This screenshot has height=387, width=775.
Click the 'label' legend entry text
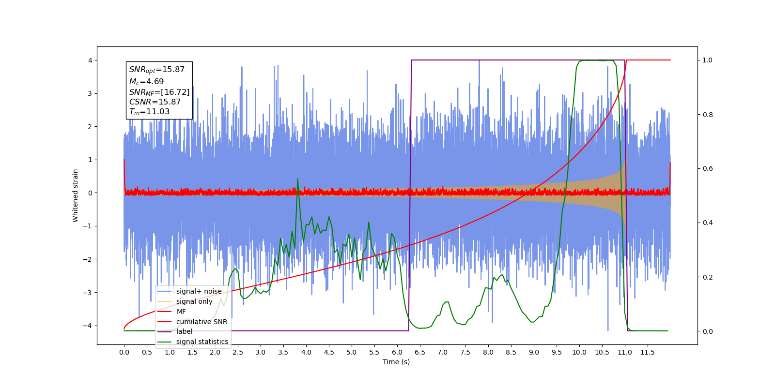click(185, 331)
